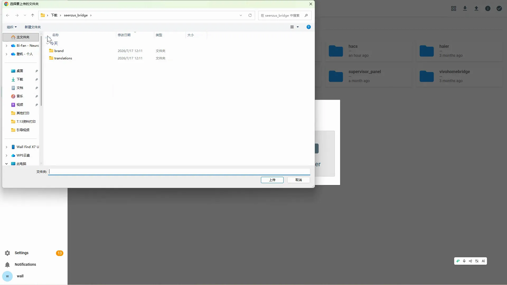Click the download icon in file browser header
This screenshot has width=507, height=285.
[x=465, y=8]
